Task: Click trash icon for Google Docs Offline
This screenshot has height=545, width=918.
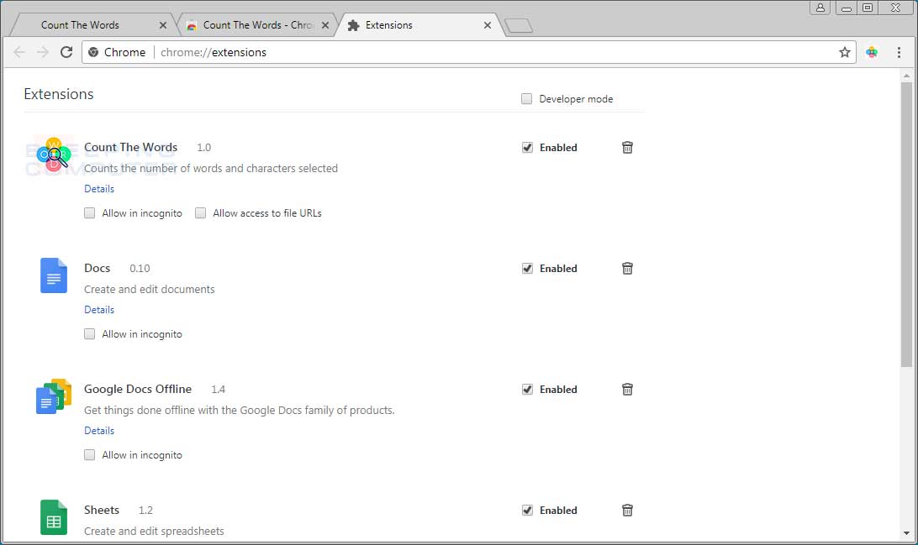Action: (627, 390)
